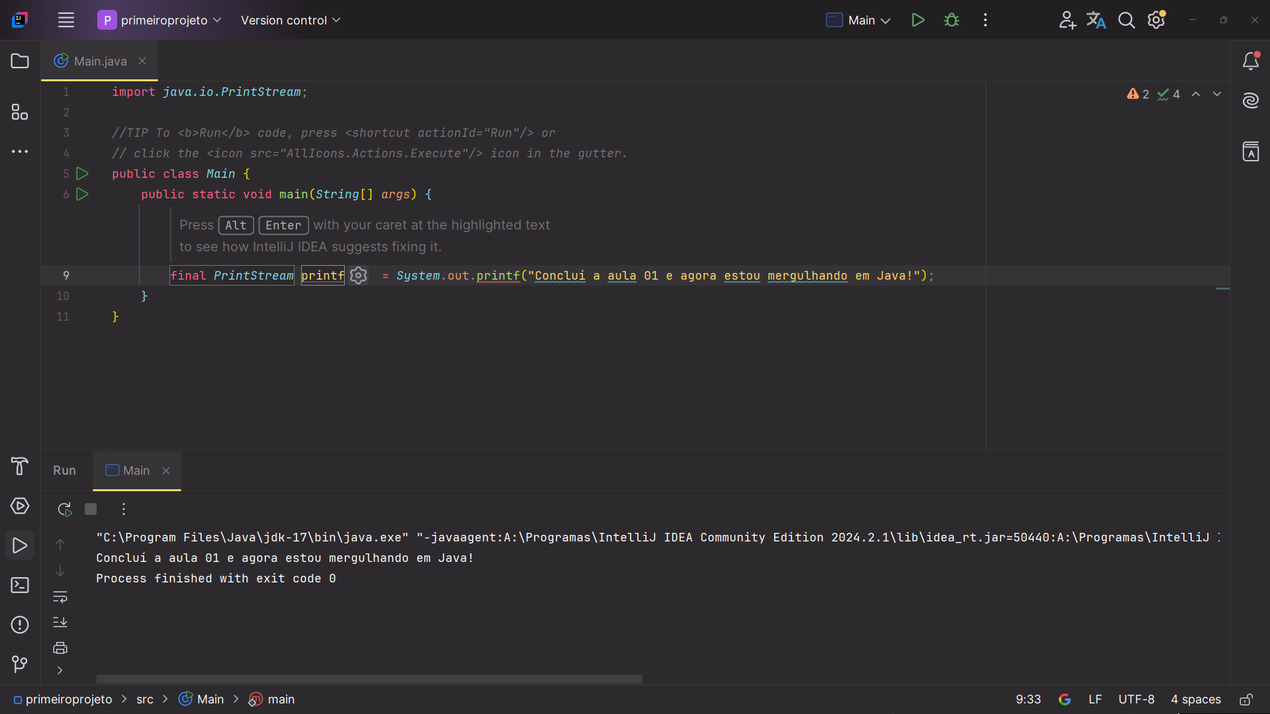Close the Main.java editor tab
The image size is (1270, 714).
(x=142, y=61)
